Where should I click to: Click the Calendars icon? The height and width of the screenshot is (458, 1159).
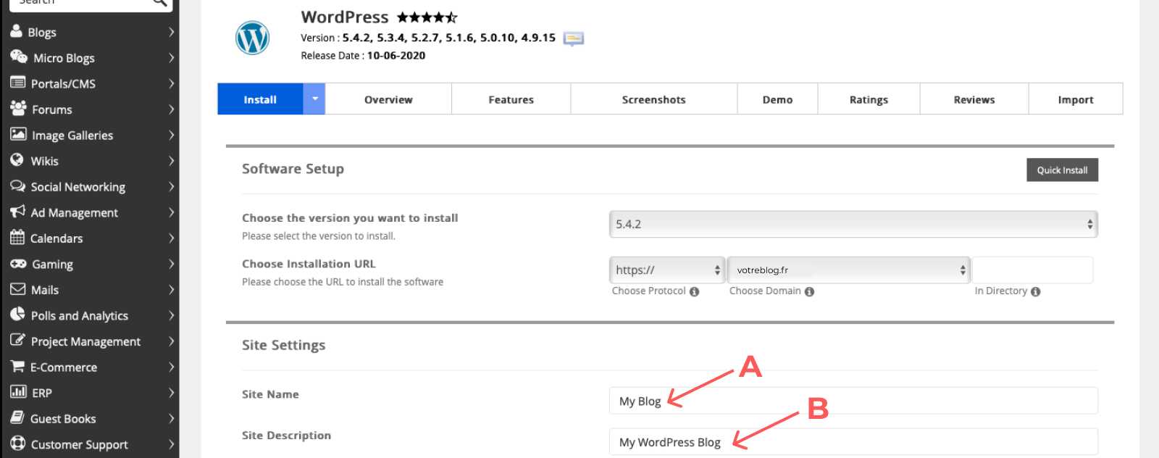17,237
